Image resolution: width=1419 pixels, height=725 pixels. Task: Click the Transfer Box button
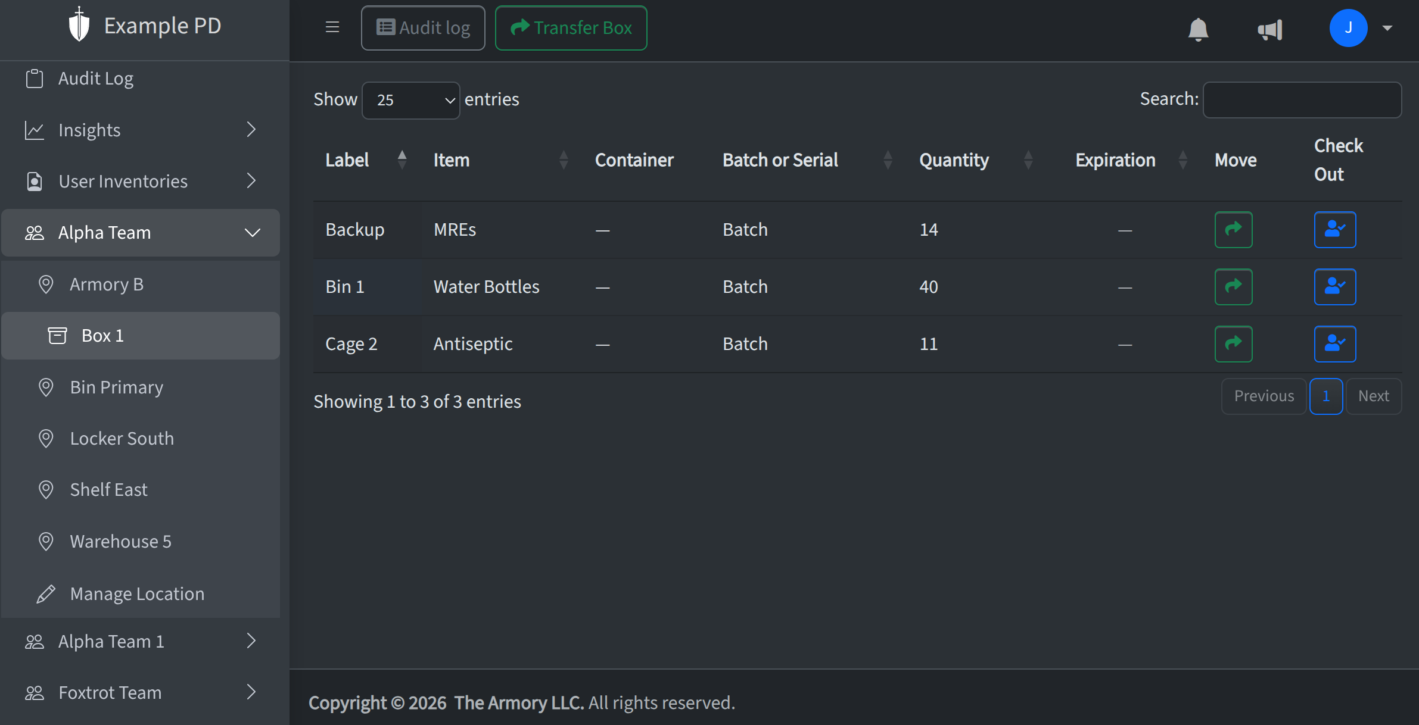(x=570, y=27)
